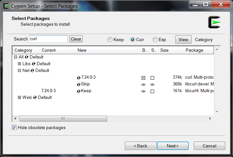Viewport: 233px width, 157px height.
Task: Click horizontal scrollbar right arrow
Action: click(210, 118)
